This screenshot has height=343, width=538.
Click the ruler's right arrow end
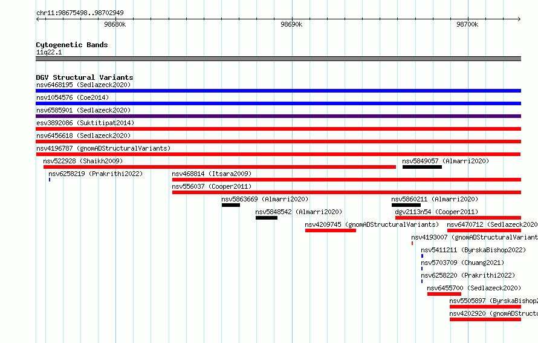[x=519, y=19]
